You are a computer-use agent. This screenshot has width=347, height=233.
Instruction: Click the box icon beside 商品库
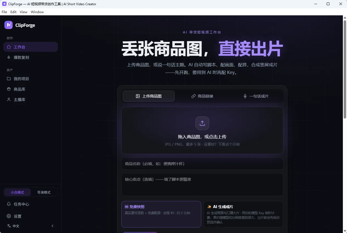point(9,89)
